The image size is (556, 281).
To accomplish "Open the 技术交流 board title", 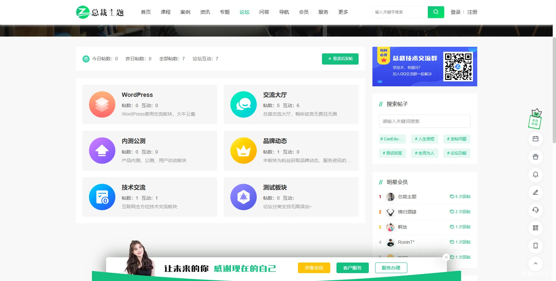I will (x=133, y=187).
